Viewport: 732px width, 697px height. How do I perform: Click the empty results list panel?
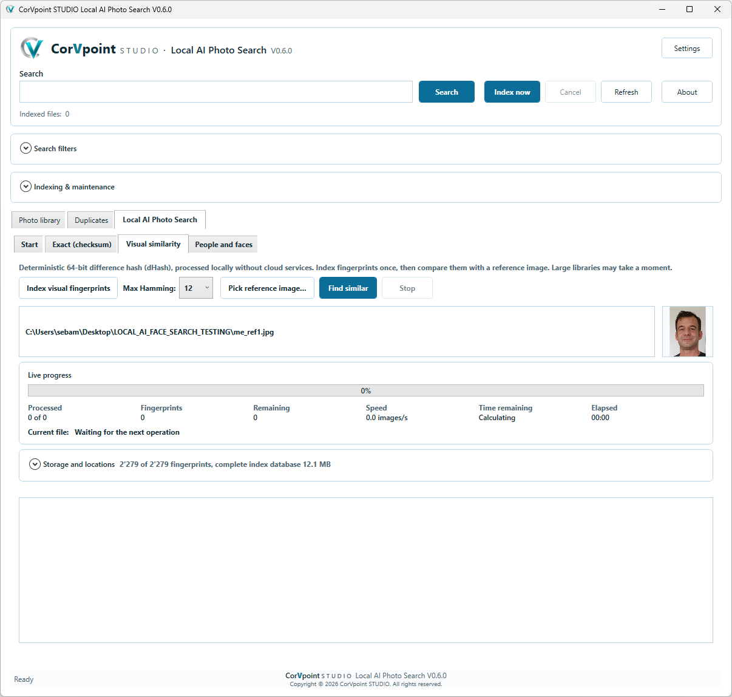point(365,570)
